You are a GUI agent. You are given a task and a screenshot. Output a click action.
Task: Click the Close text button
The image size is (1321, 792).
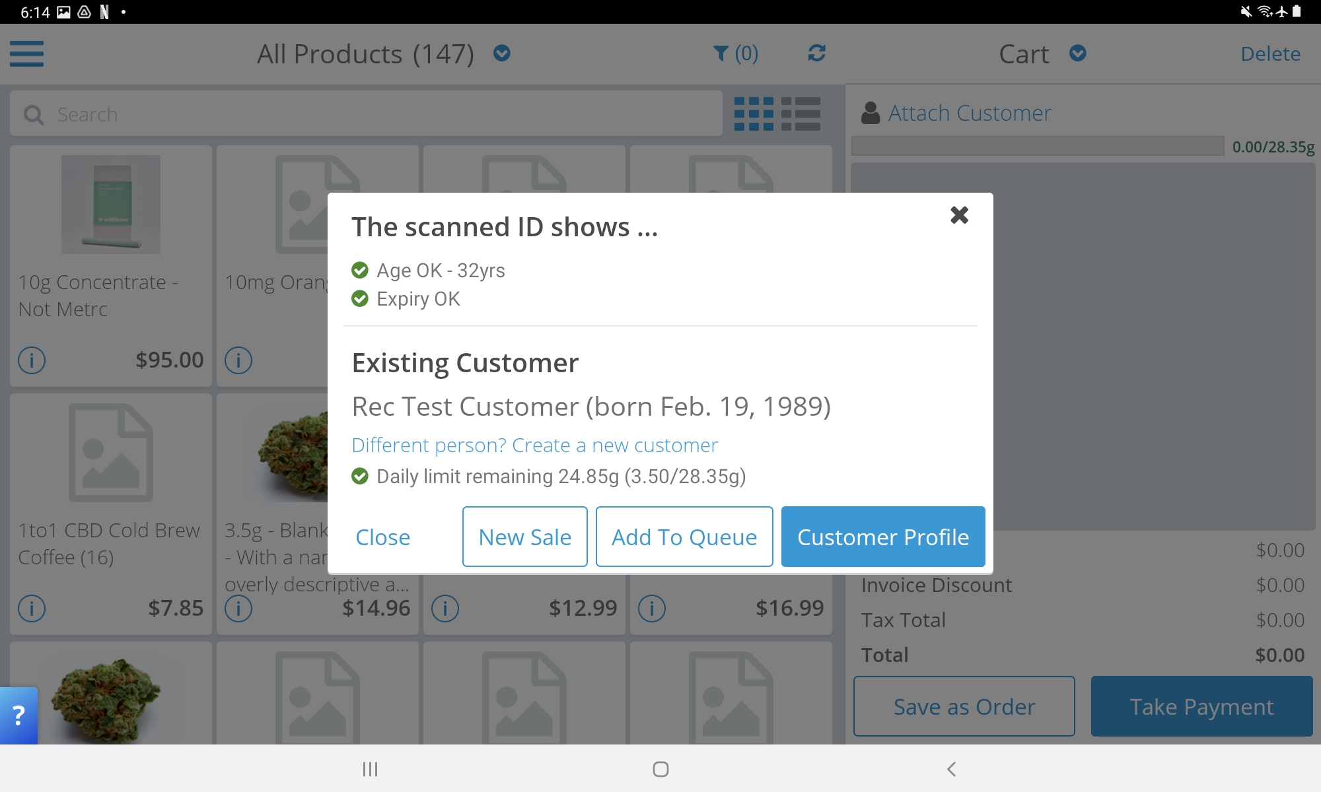click(382, 537)
